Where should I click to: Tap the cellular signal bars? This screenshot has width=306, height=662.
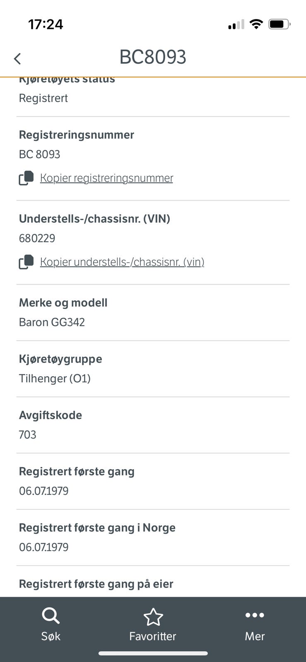pos(236,25)
